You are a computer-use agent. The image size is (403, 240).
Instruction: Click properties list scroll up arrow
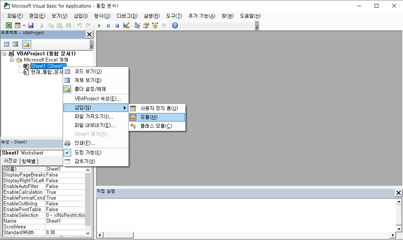[x=88, y=170]
